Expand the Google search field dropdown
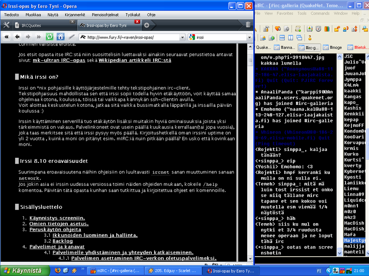The width and height of the screenshot is (369, 276). tap(250, 37)
